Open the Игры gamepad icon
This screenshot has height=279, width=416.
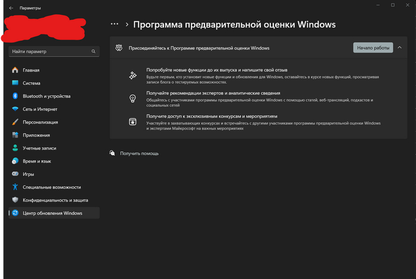(15, 174)
